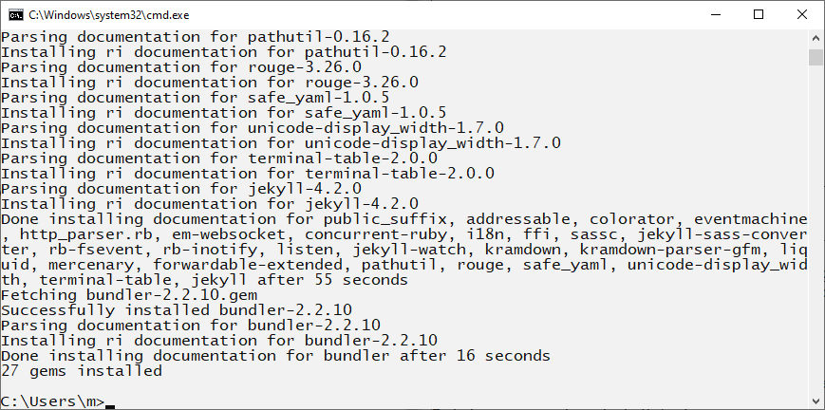Click the cmd.exe icon in the title bar
825x410 pixels.
tap(14, 14)
